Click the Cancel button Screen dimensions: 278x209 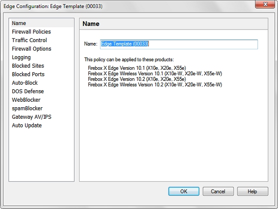tap(218, 191)
